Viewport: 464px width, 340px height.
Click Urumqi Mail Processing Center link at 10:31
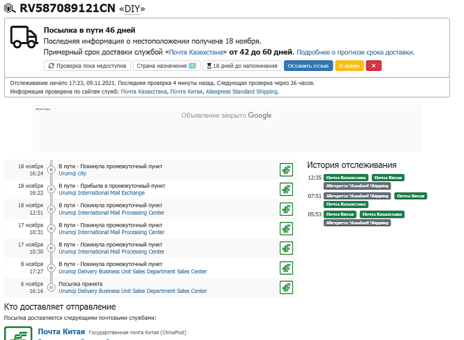[112, 232]
